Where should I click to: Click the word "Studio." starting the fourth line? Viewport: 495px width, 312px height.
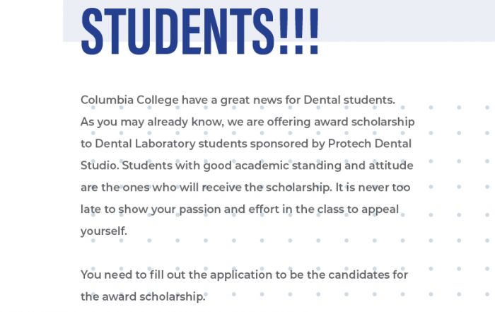[x=100, y=166]
